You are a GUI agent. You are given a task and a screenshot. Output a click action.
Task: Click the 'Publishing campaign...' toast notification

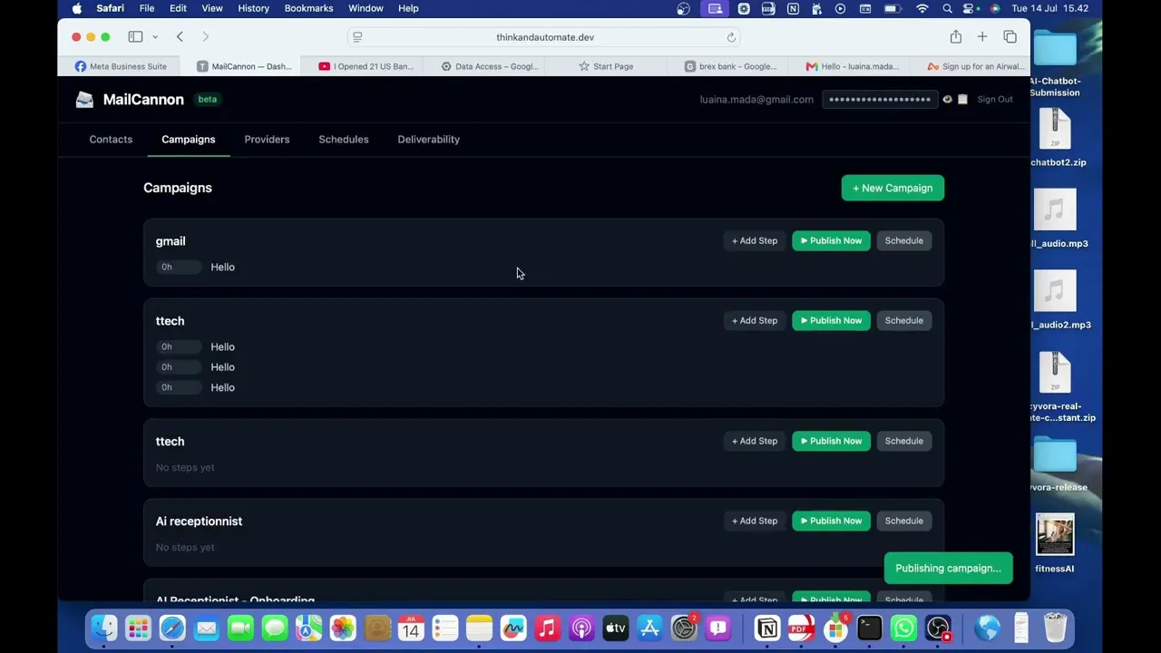[x=948, y=569]
